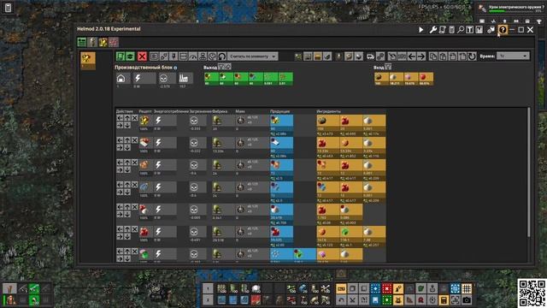Select the first green output product
The image size is (547, 308).
(x=211, y=79)
